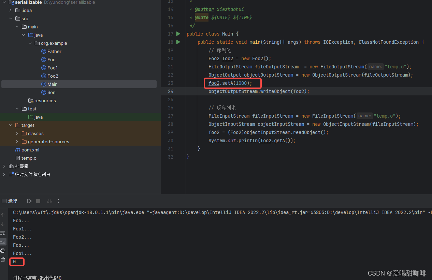Open the vertical three-dot more options menu

tap(58, 201)
